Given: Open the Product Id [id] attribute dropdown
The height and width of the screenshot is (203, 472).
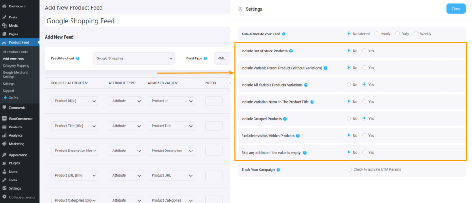Looking at the screenshot, I should pyautogui.click(x=74, y=101).
